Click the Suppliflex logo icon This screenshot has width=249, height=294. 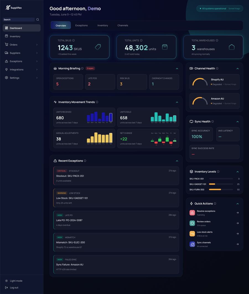[x=8, y=7]
